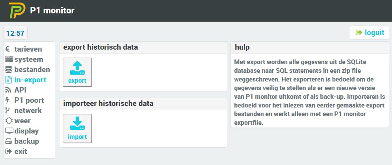Click the RSS icon beside API
Viewport: 392px width, 165px height.
click(x=8, y=90)
